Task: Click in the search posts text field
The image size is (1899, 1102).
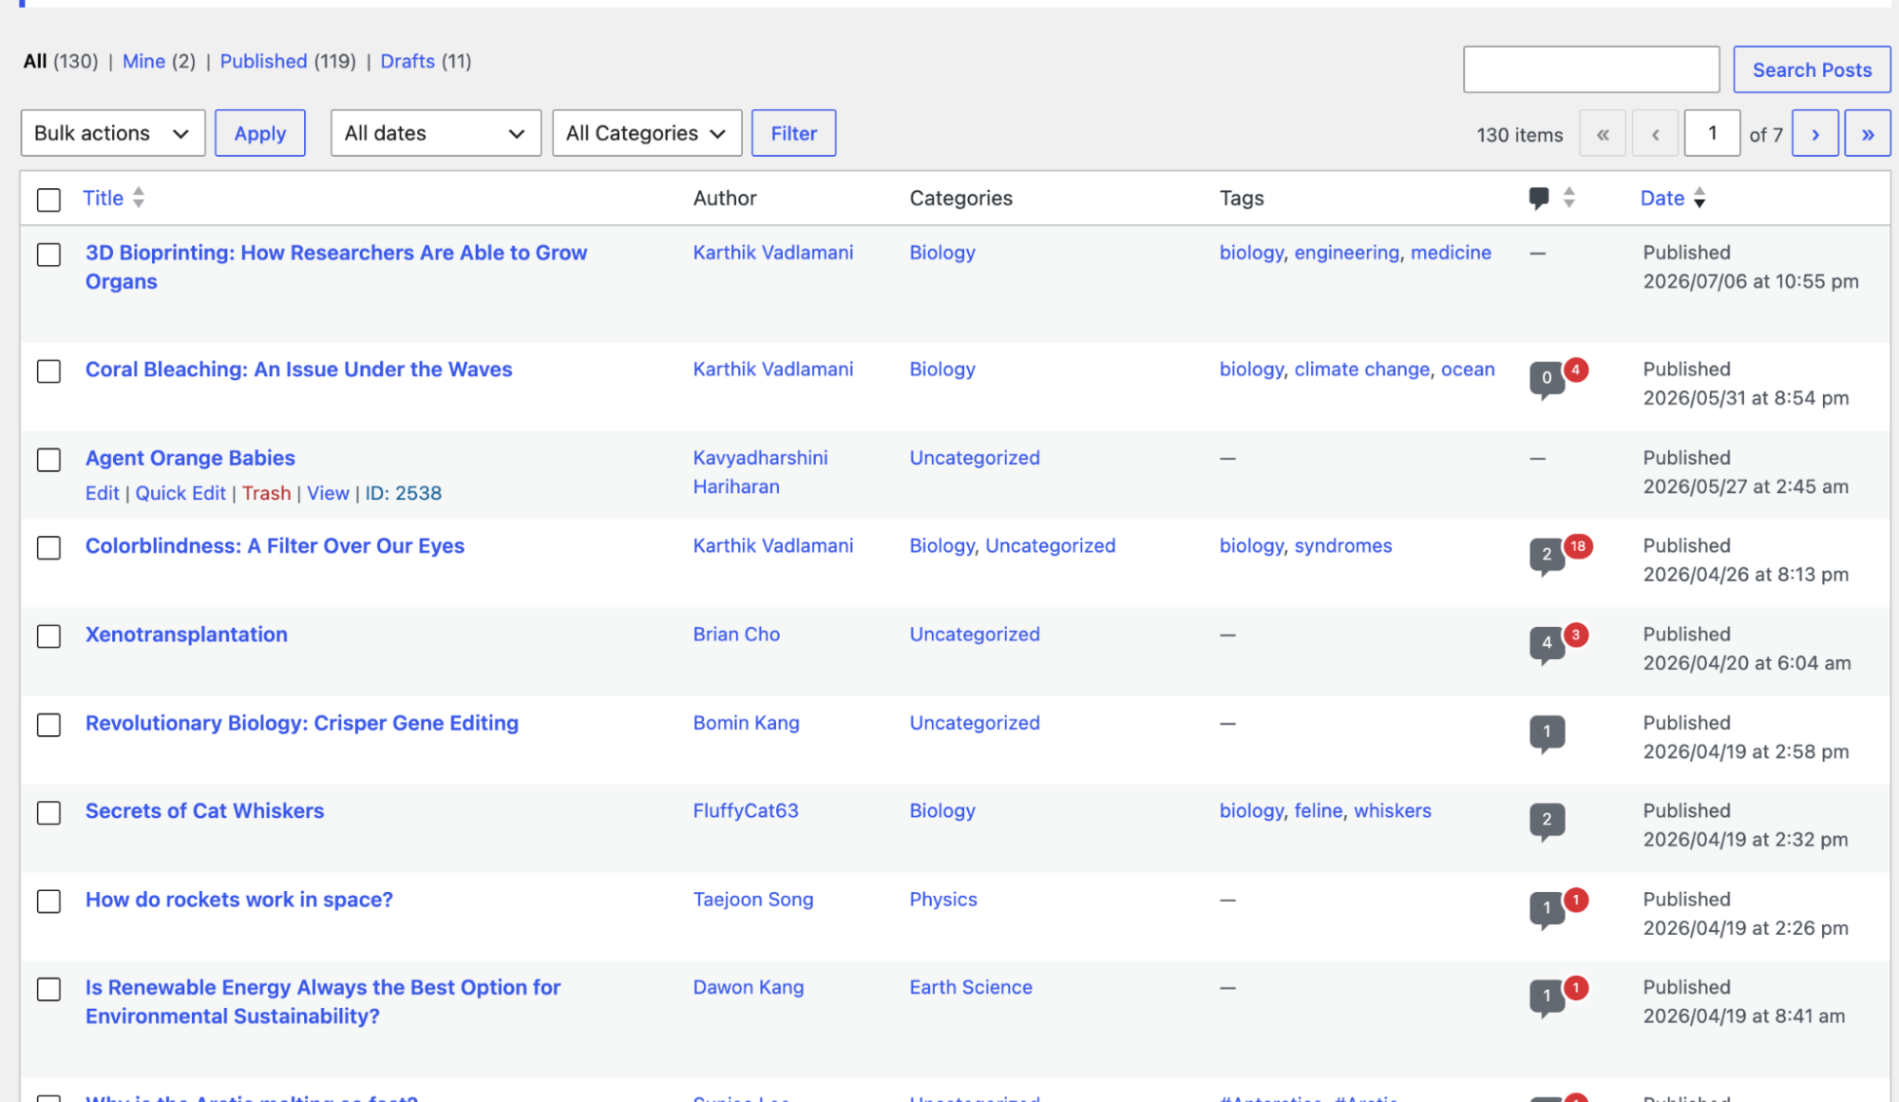Action: [1591, 69]
